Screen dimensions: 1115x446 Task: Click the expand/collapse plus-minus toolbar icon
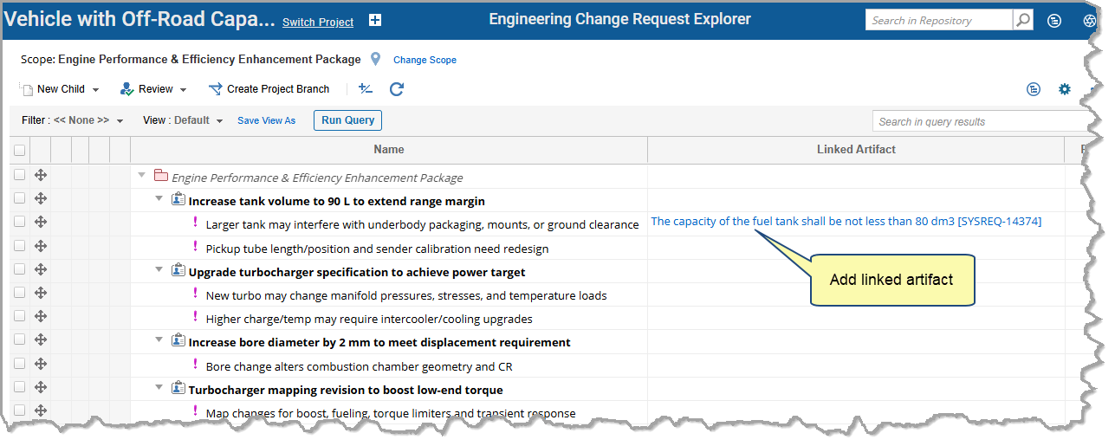pos(366,89)
